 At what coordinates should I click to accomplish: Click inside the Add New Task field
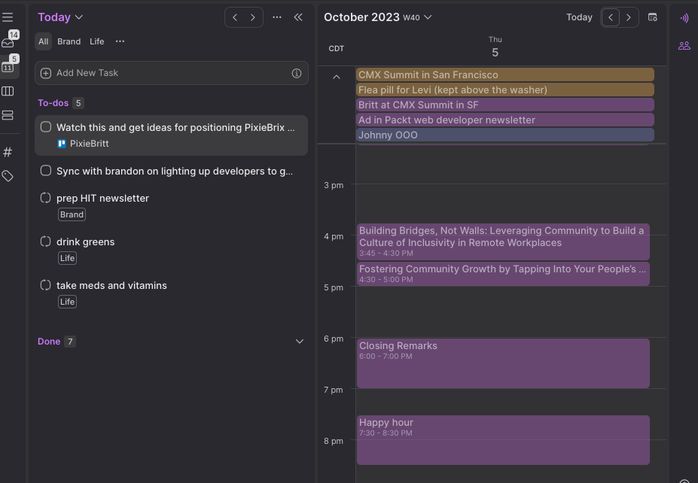pos(151,73)
